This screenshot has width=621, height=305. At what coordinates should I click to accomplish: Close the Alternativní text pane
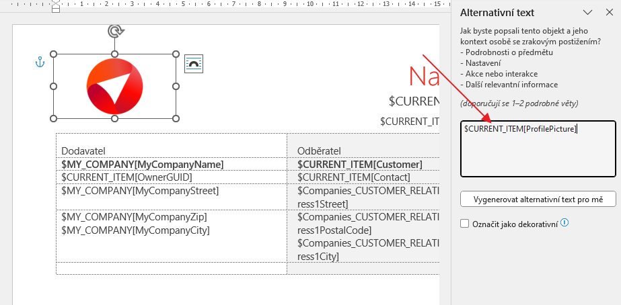click(x=609, y=12)
